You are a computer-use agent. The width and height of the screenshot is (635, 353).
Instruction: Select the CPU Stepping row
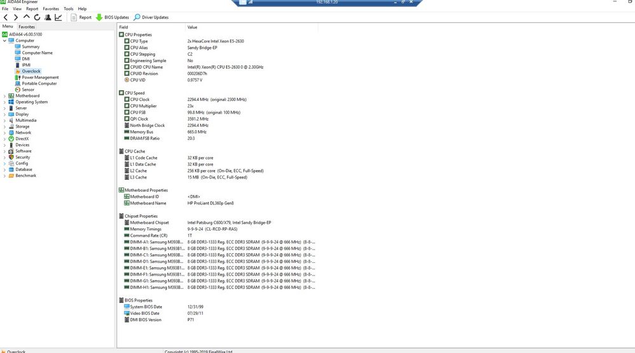(218, 54)
